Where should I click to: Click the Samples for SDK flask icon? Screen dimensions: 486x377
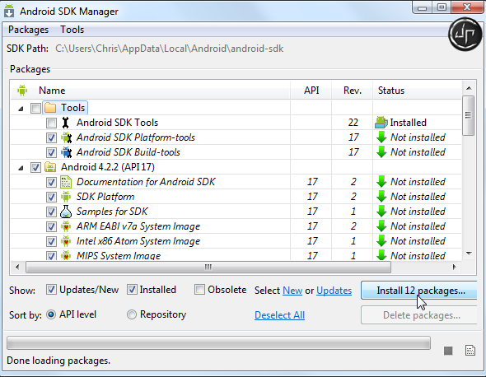66,212
